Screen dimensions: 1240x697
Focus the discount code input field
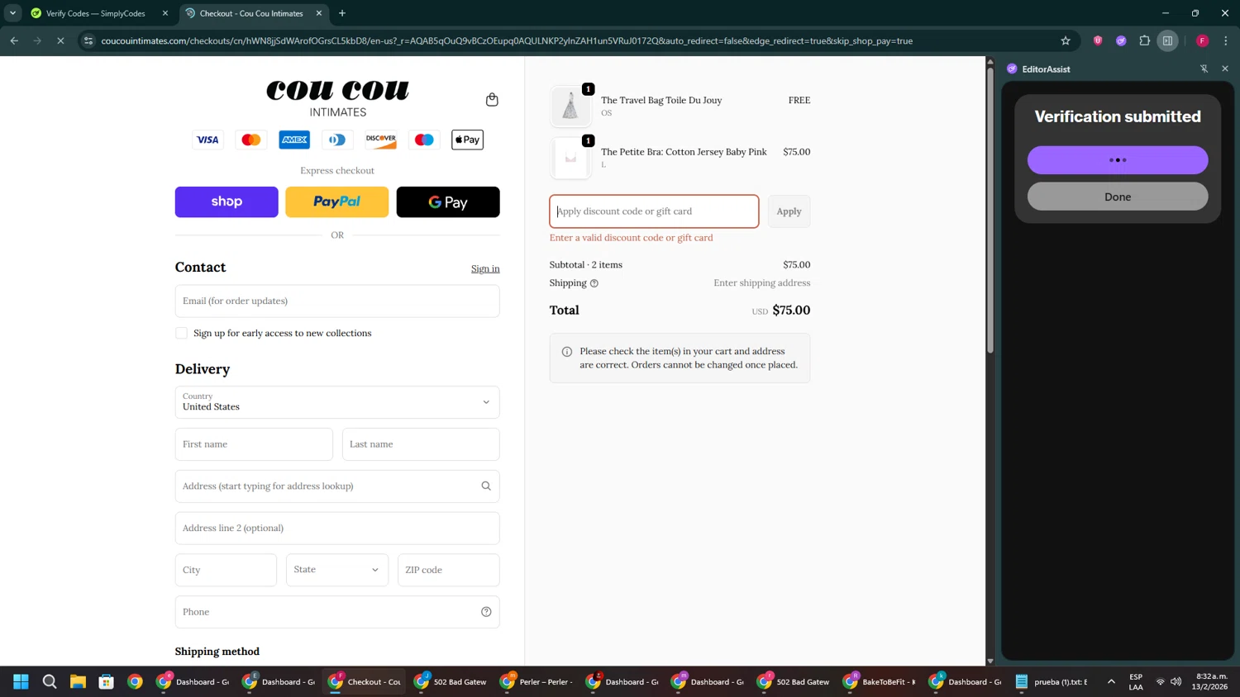(x=654, y=211)
